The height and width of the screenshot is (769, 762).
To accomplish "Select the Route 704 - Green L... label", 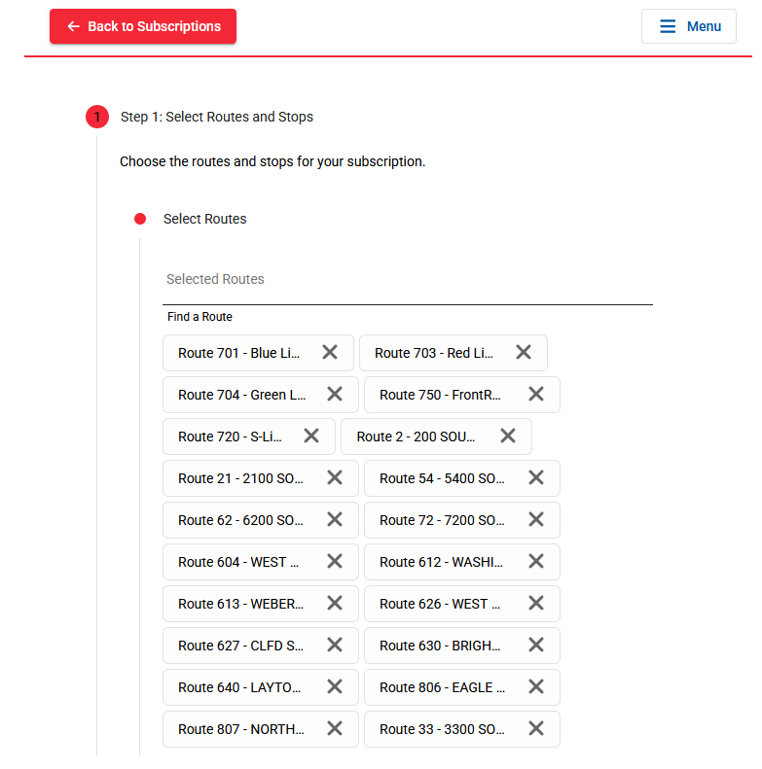I will click(x=242, y=395).
